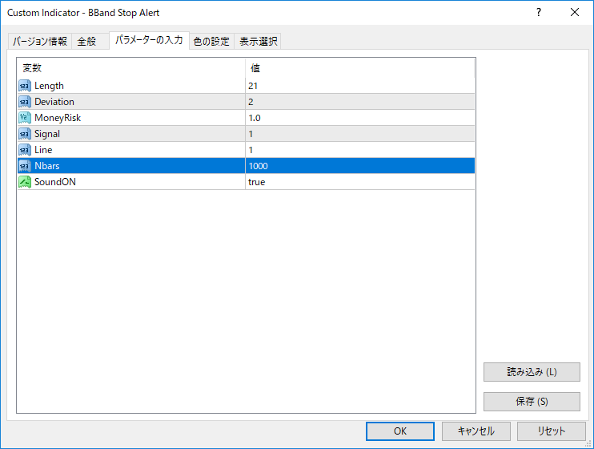Click the integer icon beside Deviation
The width and height of the screenshot is (594, 449).
[x=25, y=102]
